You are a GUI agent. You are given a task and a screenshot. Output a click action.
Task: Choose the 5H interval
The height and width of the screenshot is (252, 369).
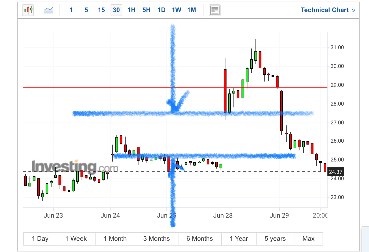[147, 10]
